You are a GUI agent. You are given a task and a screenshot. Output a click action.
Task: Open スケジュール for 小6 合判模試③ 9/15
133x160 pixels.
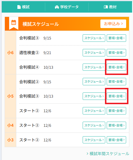[94, 38]
